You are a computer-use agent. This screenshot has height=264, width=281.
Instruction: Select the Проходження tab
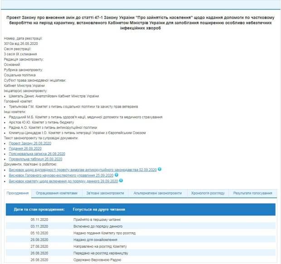tap(18, 193)
